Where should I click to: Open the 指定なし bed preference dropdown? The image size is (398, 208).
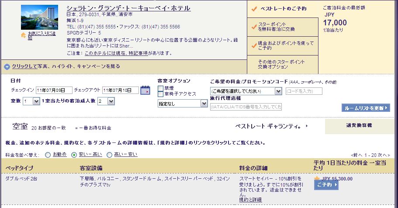(x=183, y=104)
